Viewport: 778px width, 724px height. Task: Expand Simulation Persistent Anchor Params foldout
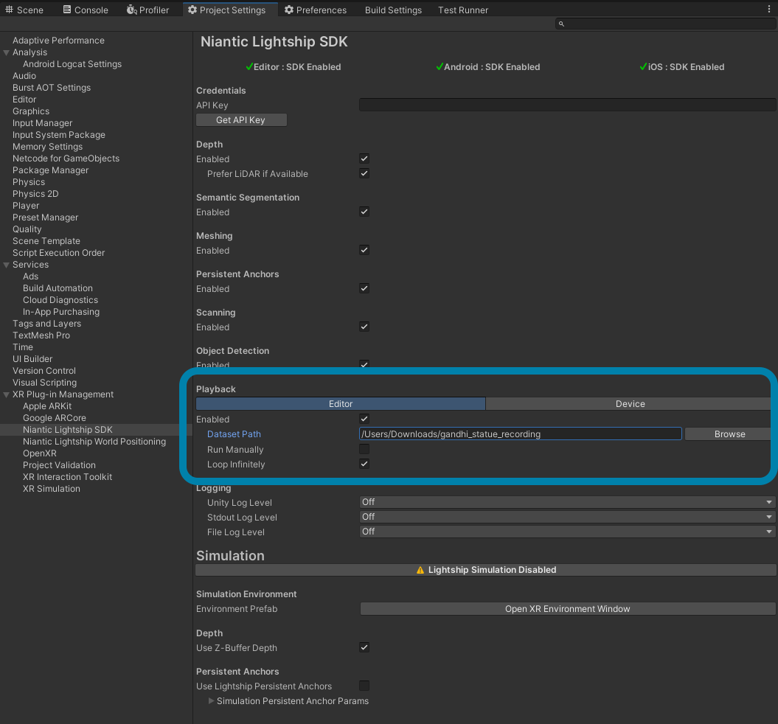point(212,700)
